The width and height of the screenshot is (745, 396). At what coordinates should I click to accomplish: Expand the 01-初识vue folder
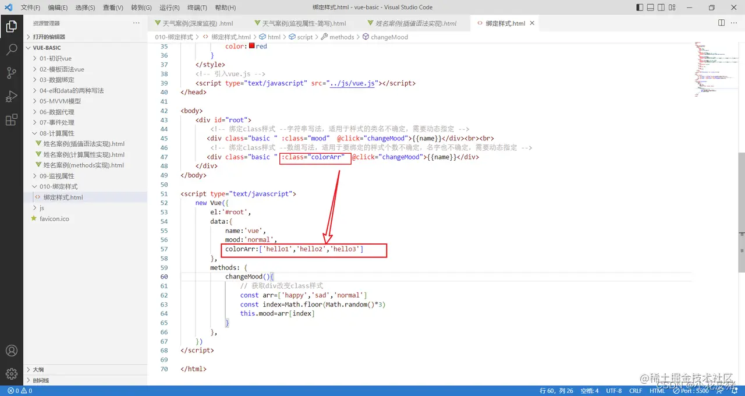(x=85, y=59)
